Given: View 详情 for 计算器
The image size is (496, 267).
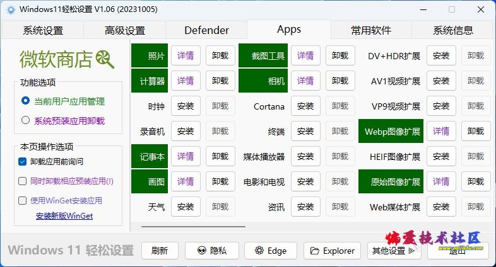Looking at the screenshot, I should click(x=186, y=81).
